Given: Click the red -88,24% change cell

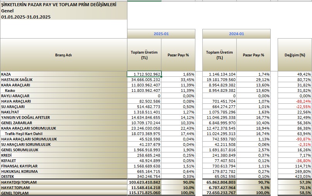Looking at the screenshot, I should pos(295,101).
